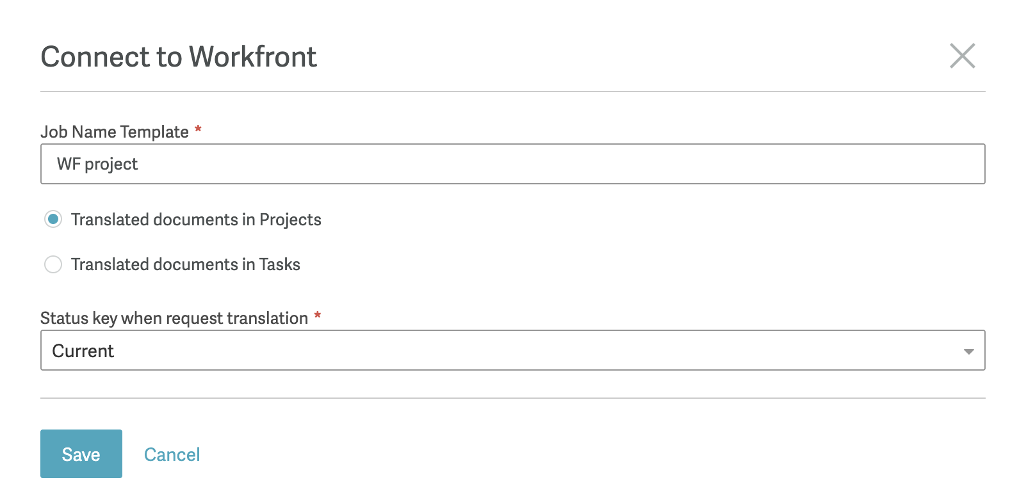This screenshot has height=498, width=1026.
Task: Click the red asterisk after Status key label
Action: 317,316
